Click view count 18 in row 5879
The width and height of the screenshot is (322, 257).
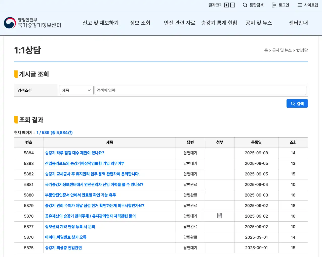point(293,206)
